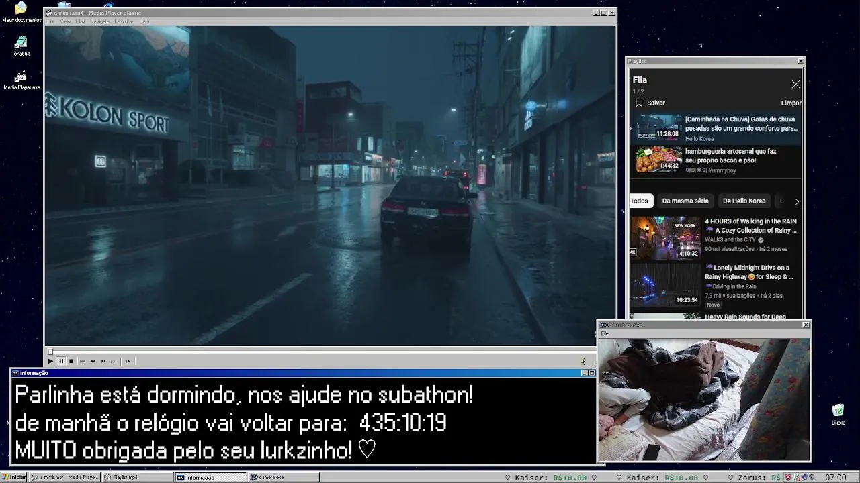Image resolution: width=860 pixels, height=483 pixels.
Task: Switch to 'a mimir.mp4 - Media Player' taskbar button
Action: [65, 477]
